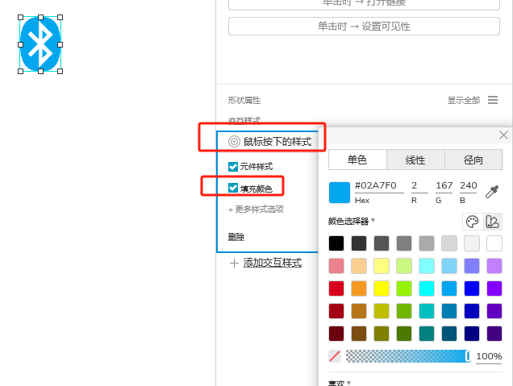
Task: Close the color picker popup
Action: [x=503, y=135]
